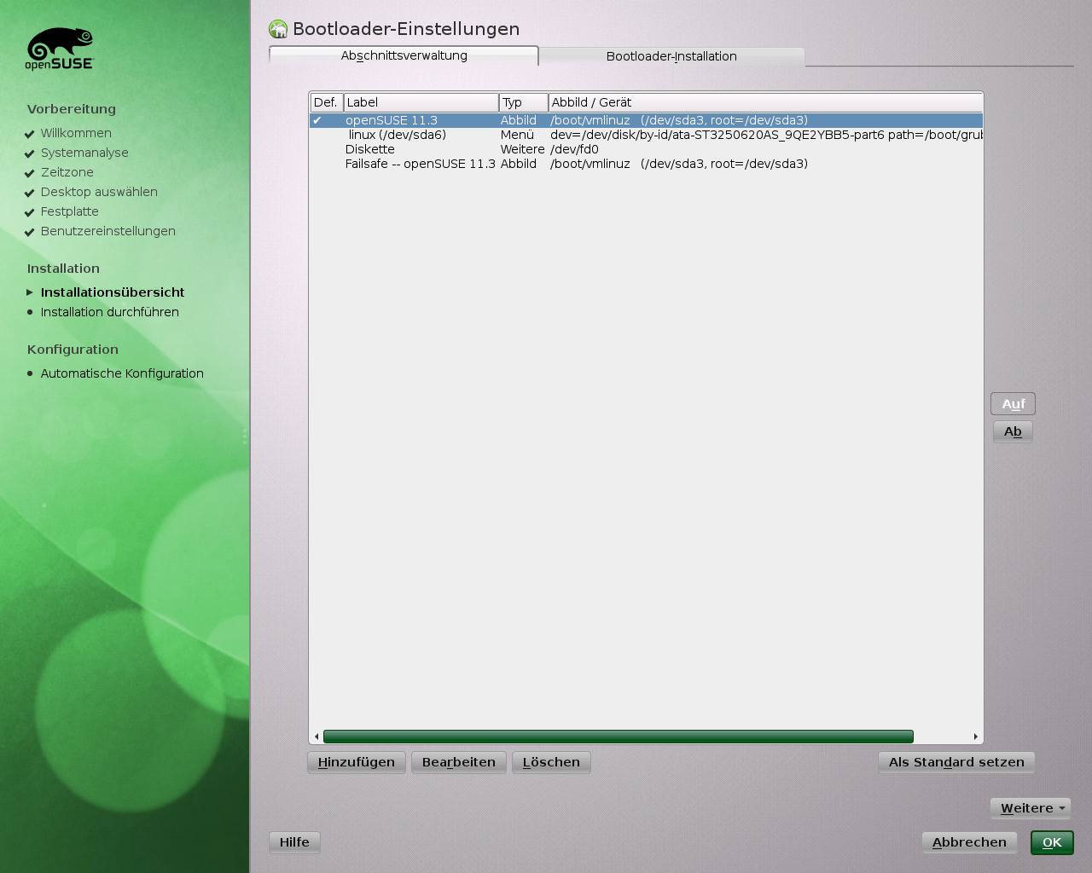Click the Abbild / Gerät column header

(765, 102)
